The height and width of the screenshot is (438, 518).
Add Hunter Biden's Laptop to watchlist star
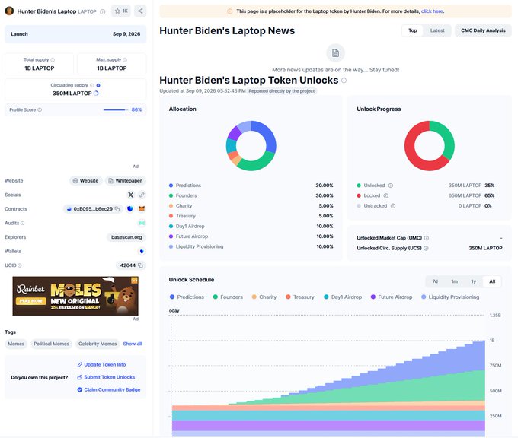click(x=121, y=11)
